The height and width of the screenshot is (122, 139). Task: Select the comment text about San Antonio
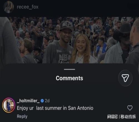click(x=55, y=108)
